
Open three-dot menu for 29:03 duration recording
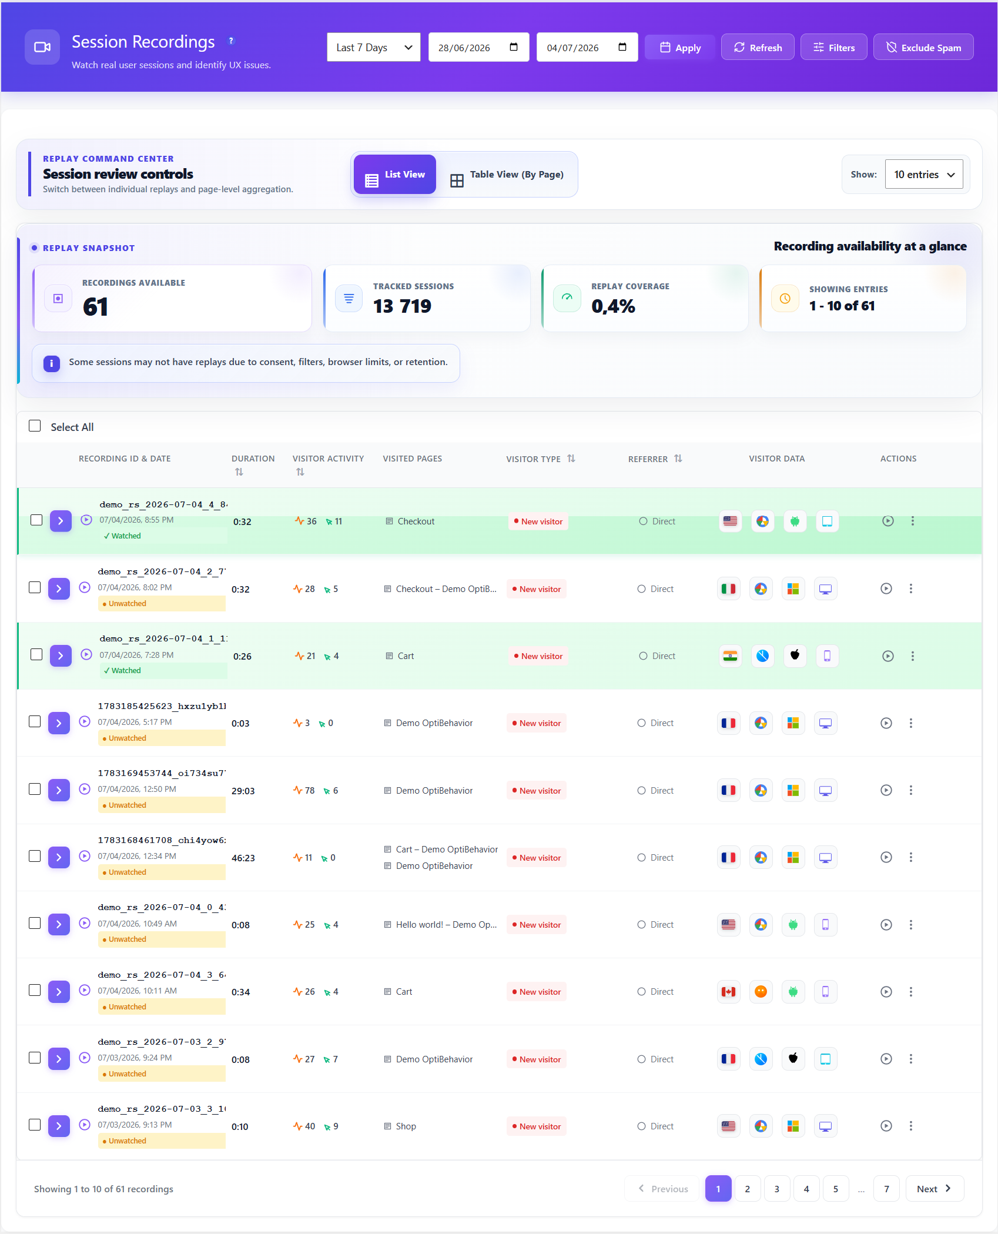[910, 791]
